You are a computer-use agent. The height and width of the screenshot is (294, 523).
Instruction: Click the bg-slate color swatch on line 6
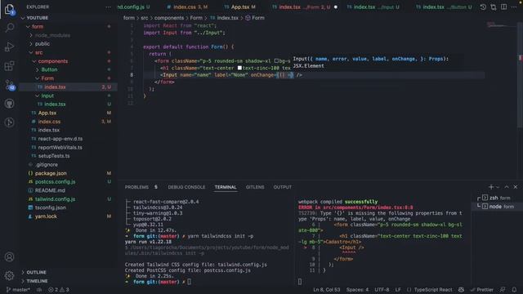276,61
